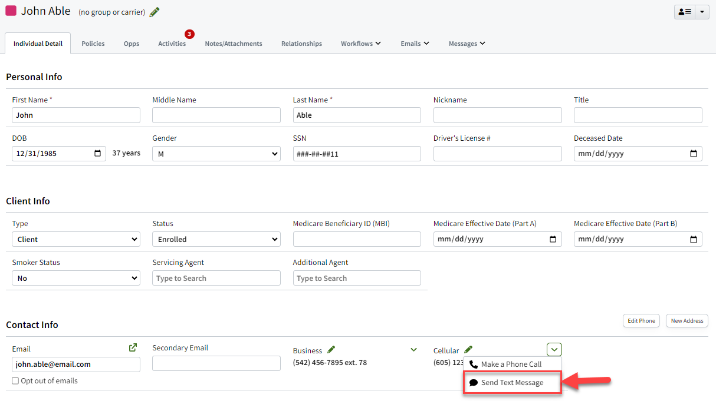716x401 pixels.
Task: Expand the Messages tab menu
Action: (x=467, y=44)
